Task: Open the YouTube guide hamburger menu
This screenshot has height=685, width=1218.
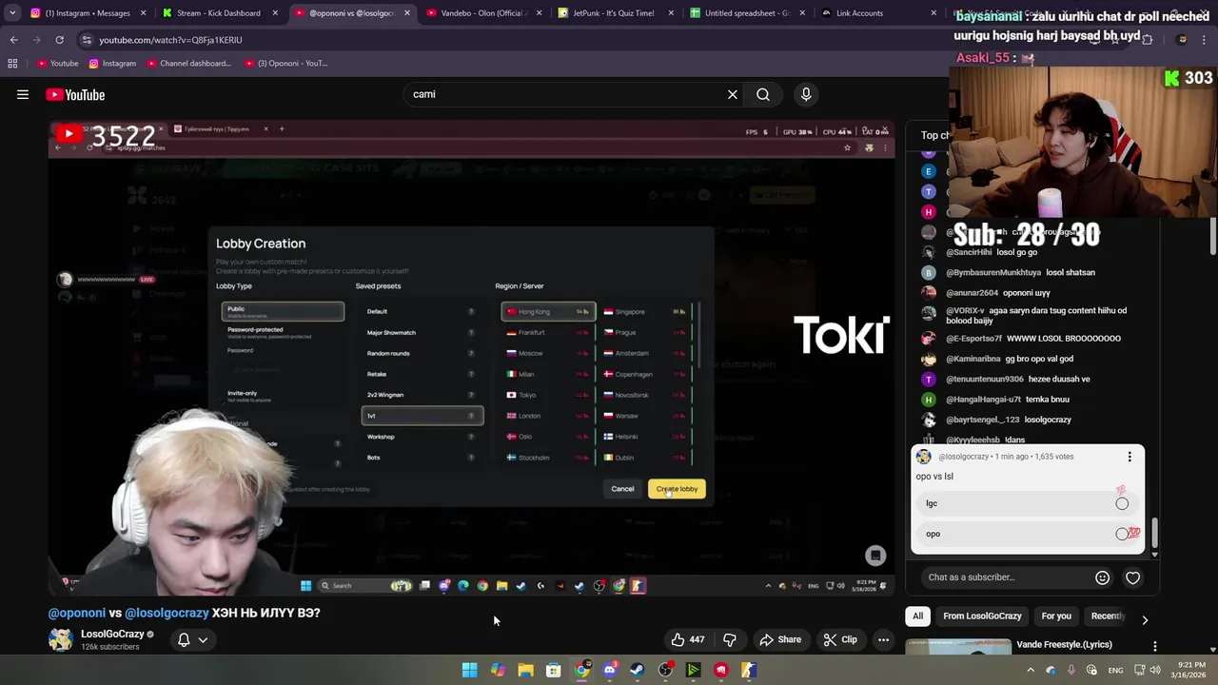Action: coord(23,94)
